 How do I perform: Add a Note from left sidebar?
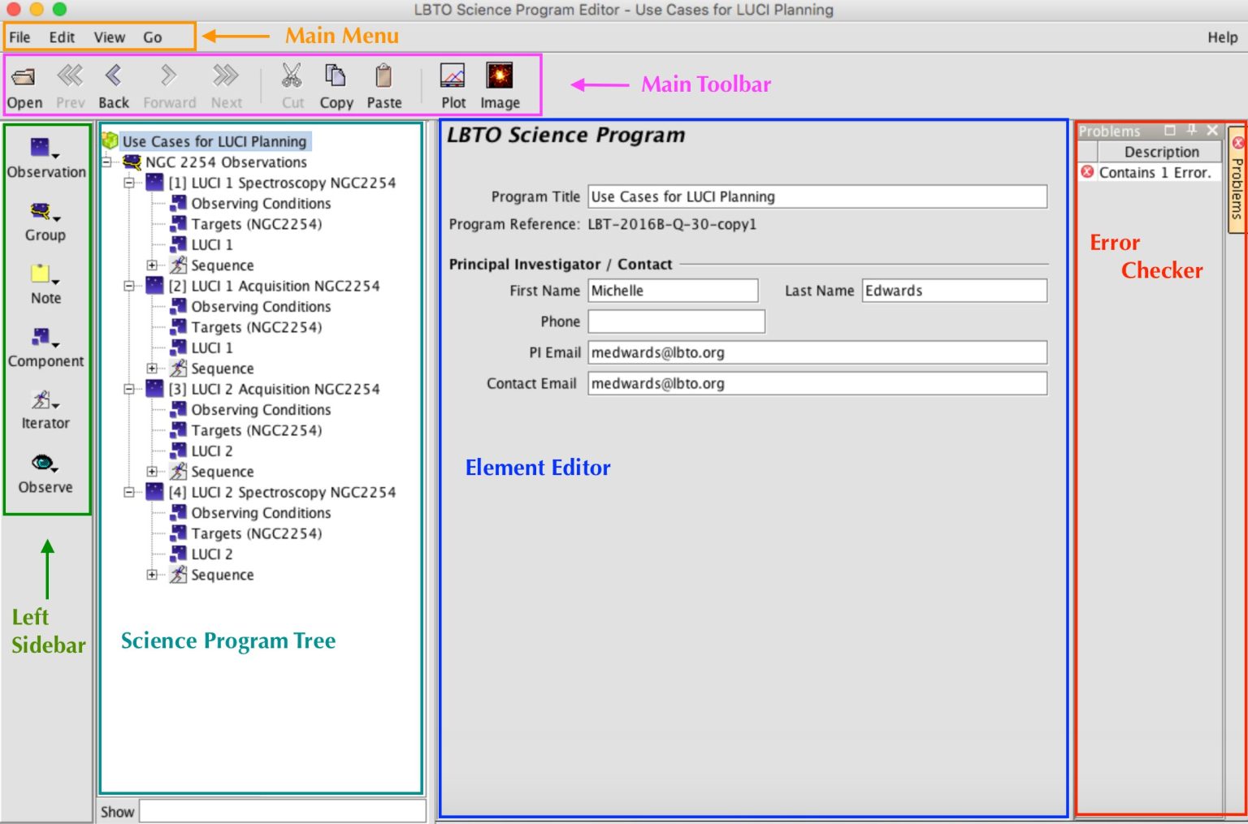[x=45, y=285]
